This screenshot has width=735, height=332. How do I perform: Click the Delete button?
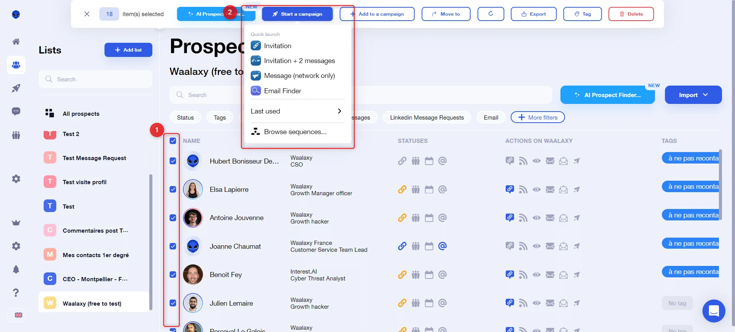(x=631, y=14)
